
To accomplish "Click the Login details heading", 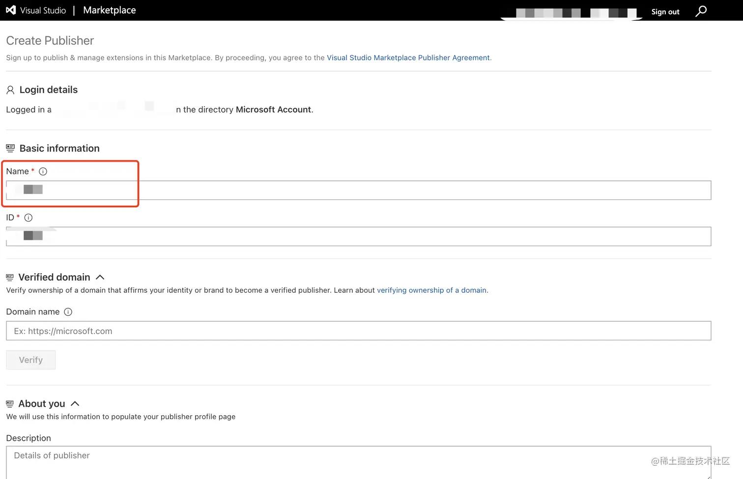I will tap(49, 90).
